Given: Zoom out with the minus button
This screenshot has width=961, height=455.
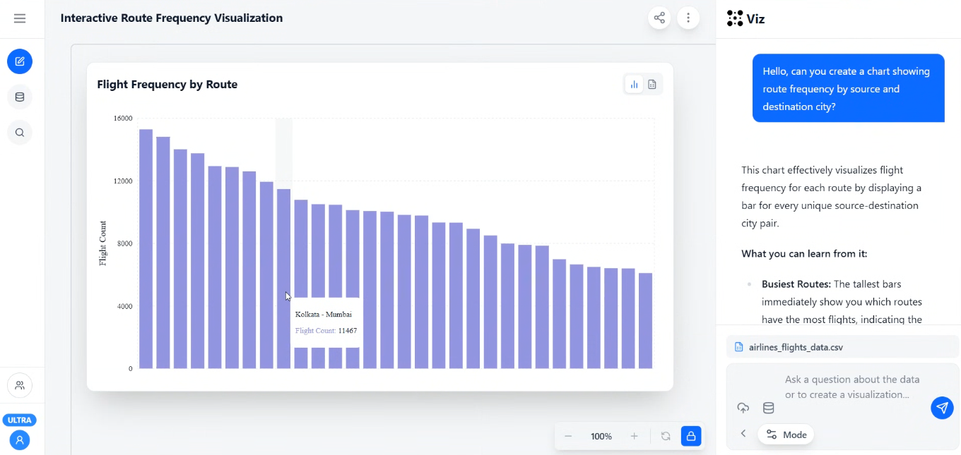Looking at the screenshot, I should tap(568, 436).
